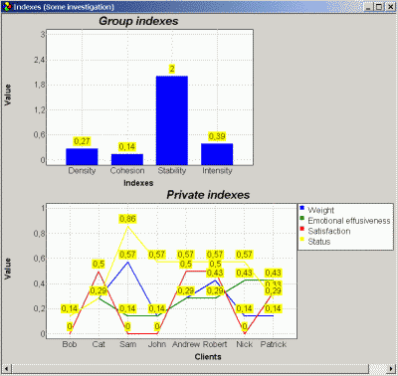Image resolution: width=398 pixels, height=376 pixels.
Task: Click the Intensity bar in the chart
Action: pos(217,154)
